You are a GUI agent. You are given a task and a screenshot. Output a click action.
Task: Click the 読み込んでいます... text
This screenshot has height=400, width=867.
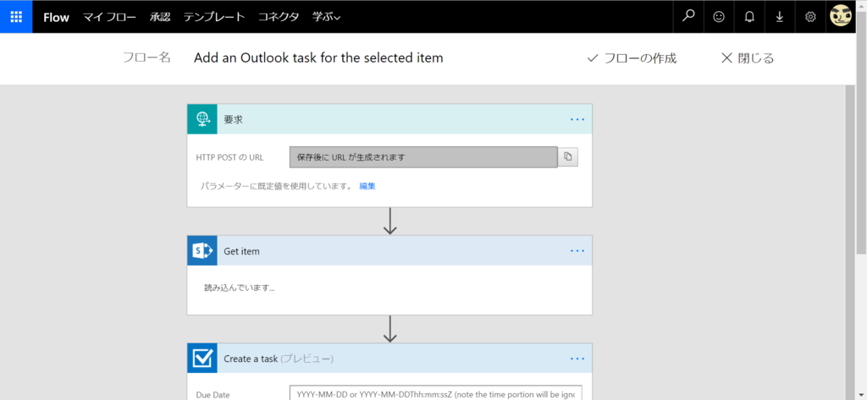pyautogui.click(x=240, y=288)
